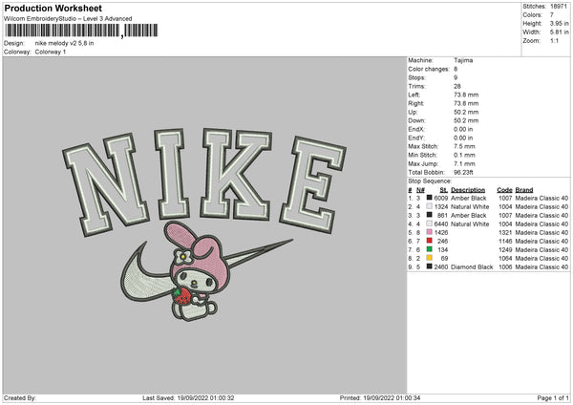Image resolution: width=573 pixels, height=405 pixels.
Task: Click the Max Jump value 7.1 mm
Action: pos(464,163)
